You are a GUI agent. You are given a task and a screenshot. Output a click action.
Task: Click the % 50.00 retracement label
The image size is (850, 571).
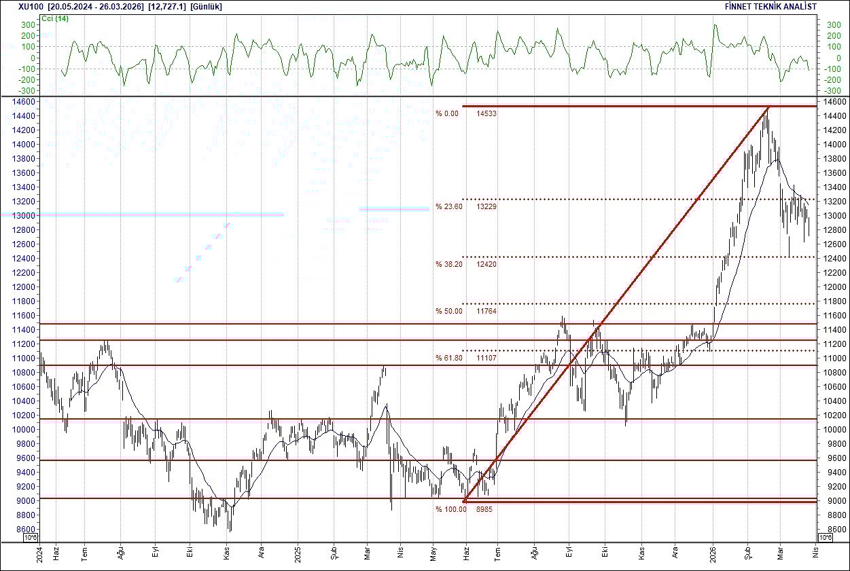[x=449, y=312]
